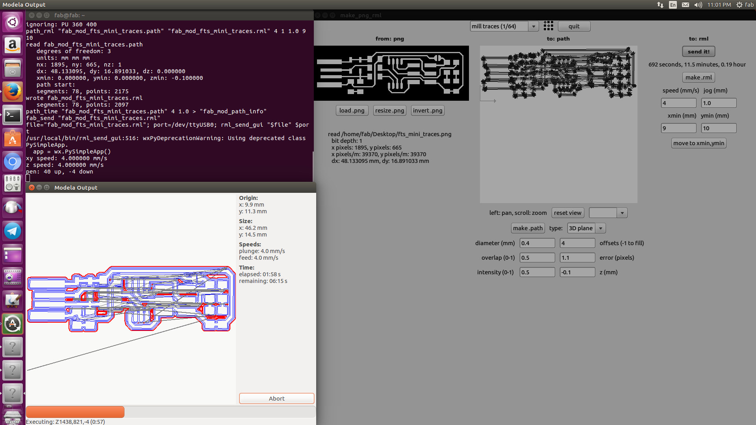The image size is (756, 425).
Task: Open the Ubuntu Software Center icon
Action: [13, 139]
